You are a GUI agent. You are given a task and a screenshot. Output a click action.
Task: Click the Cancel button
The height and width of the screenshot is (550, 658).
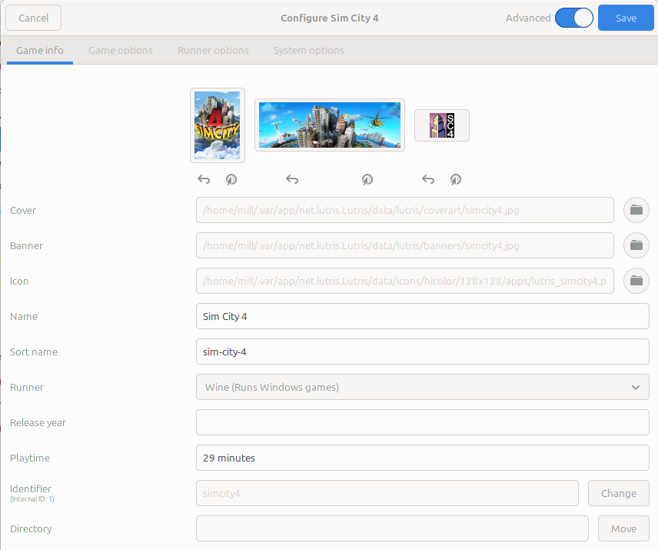point(33,18)
